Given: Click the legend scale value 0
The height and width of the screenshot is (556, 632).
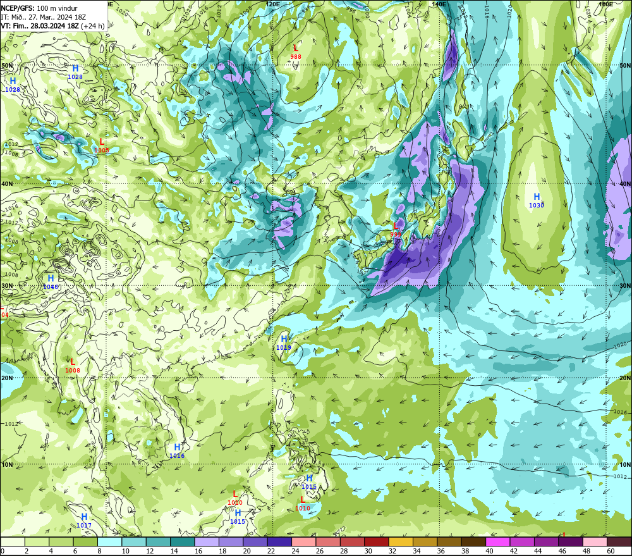Looking at the screenshot, I should (3, 551).
